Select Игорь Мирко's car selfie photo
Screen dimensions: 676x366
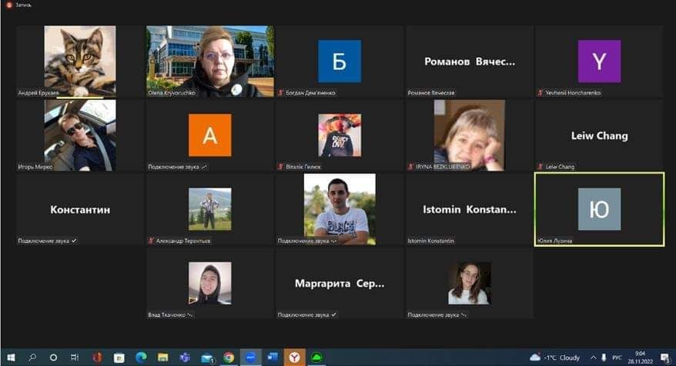(x=80, y=135)
